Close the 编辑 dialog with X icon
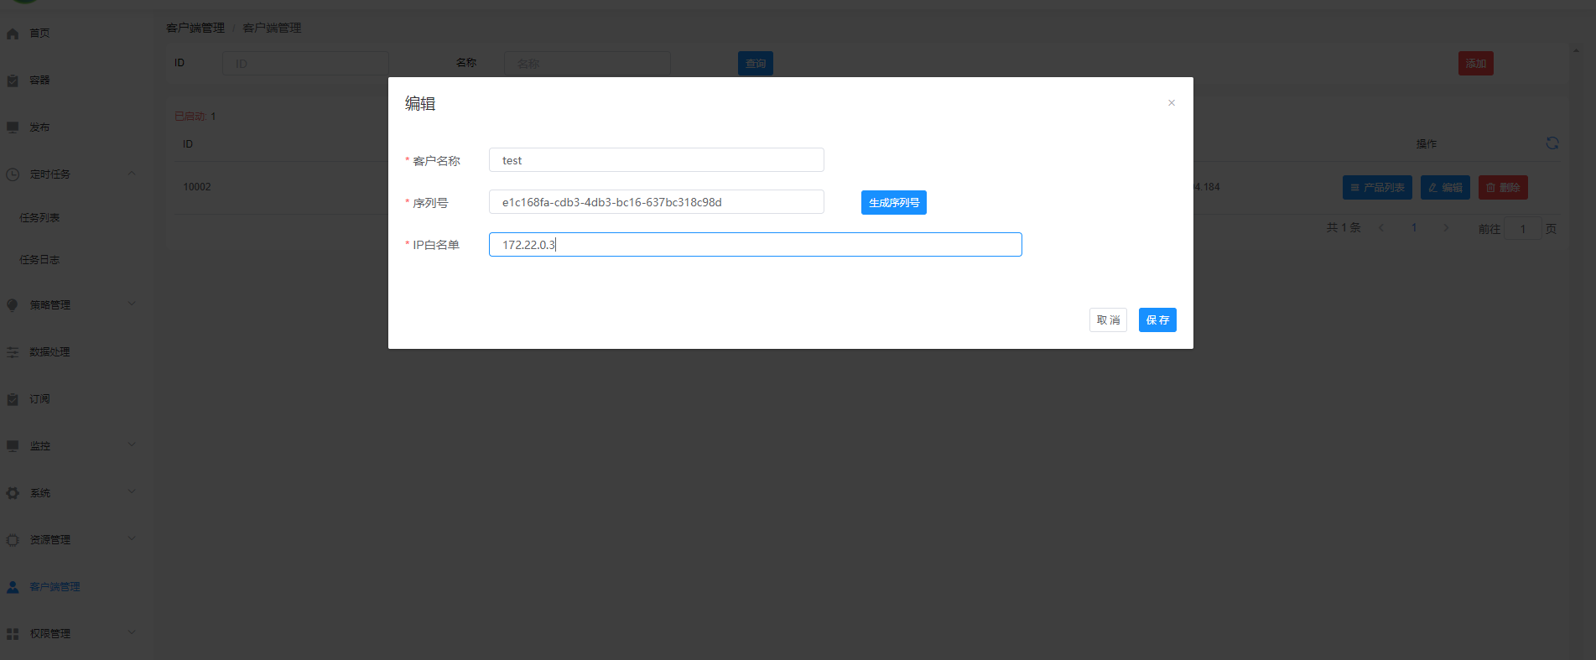Viewport: 1596px width, 660px height. (1172, 103)
